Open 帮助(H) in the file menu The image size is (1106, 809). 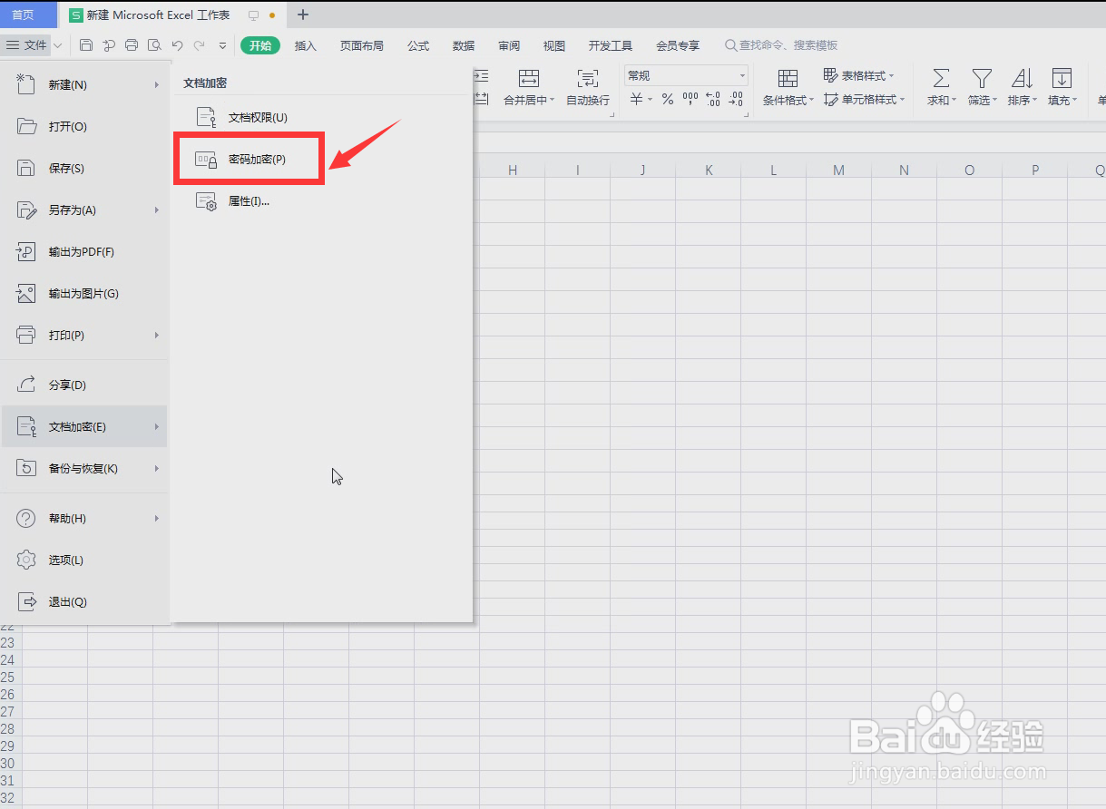pos(86,518)
